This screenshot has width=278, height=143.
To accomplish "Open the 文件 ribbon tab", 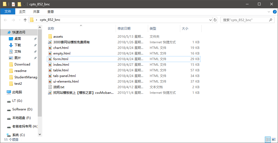I will pos(7,12).
